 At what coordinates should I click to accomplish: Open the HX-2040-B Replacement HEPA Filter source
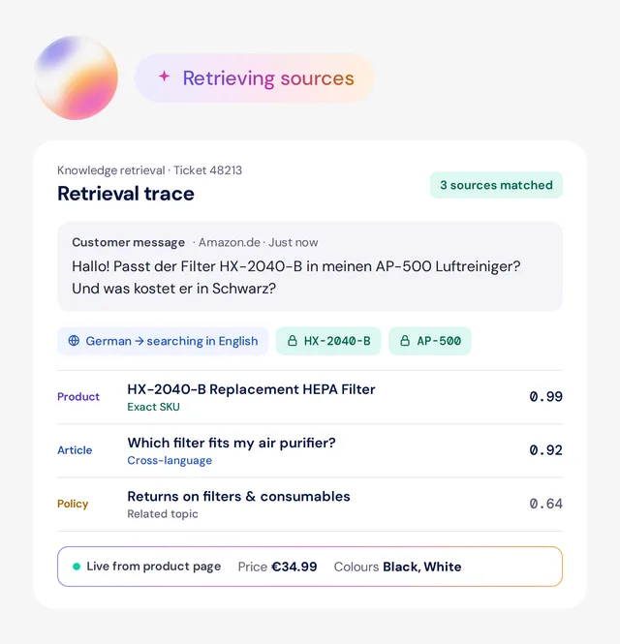click(310, 397)
